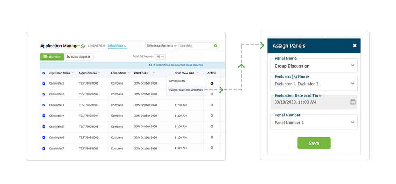Expand the Panel Name dropdown
This screenshot has height=184, width=396.
314,66
